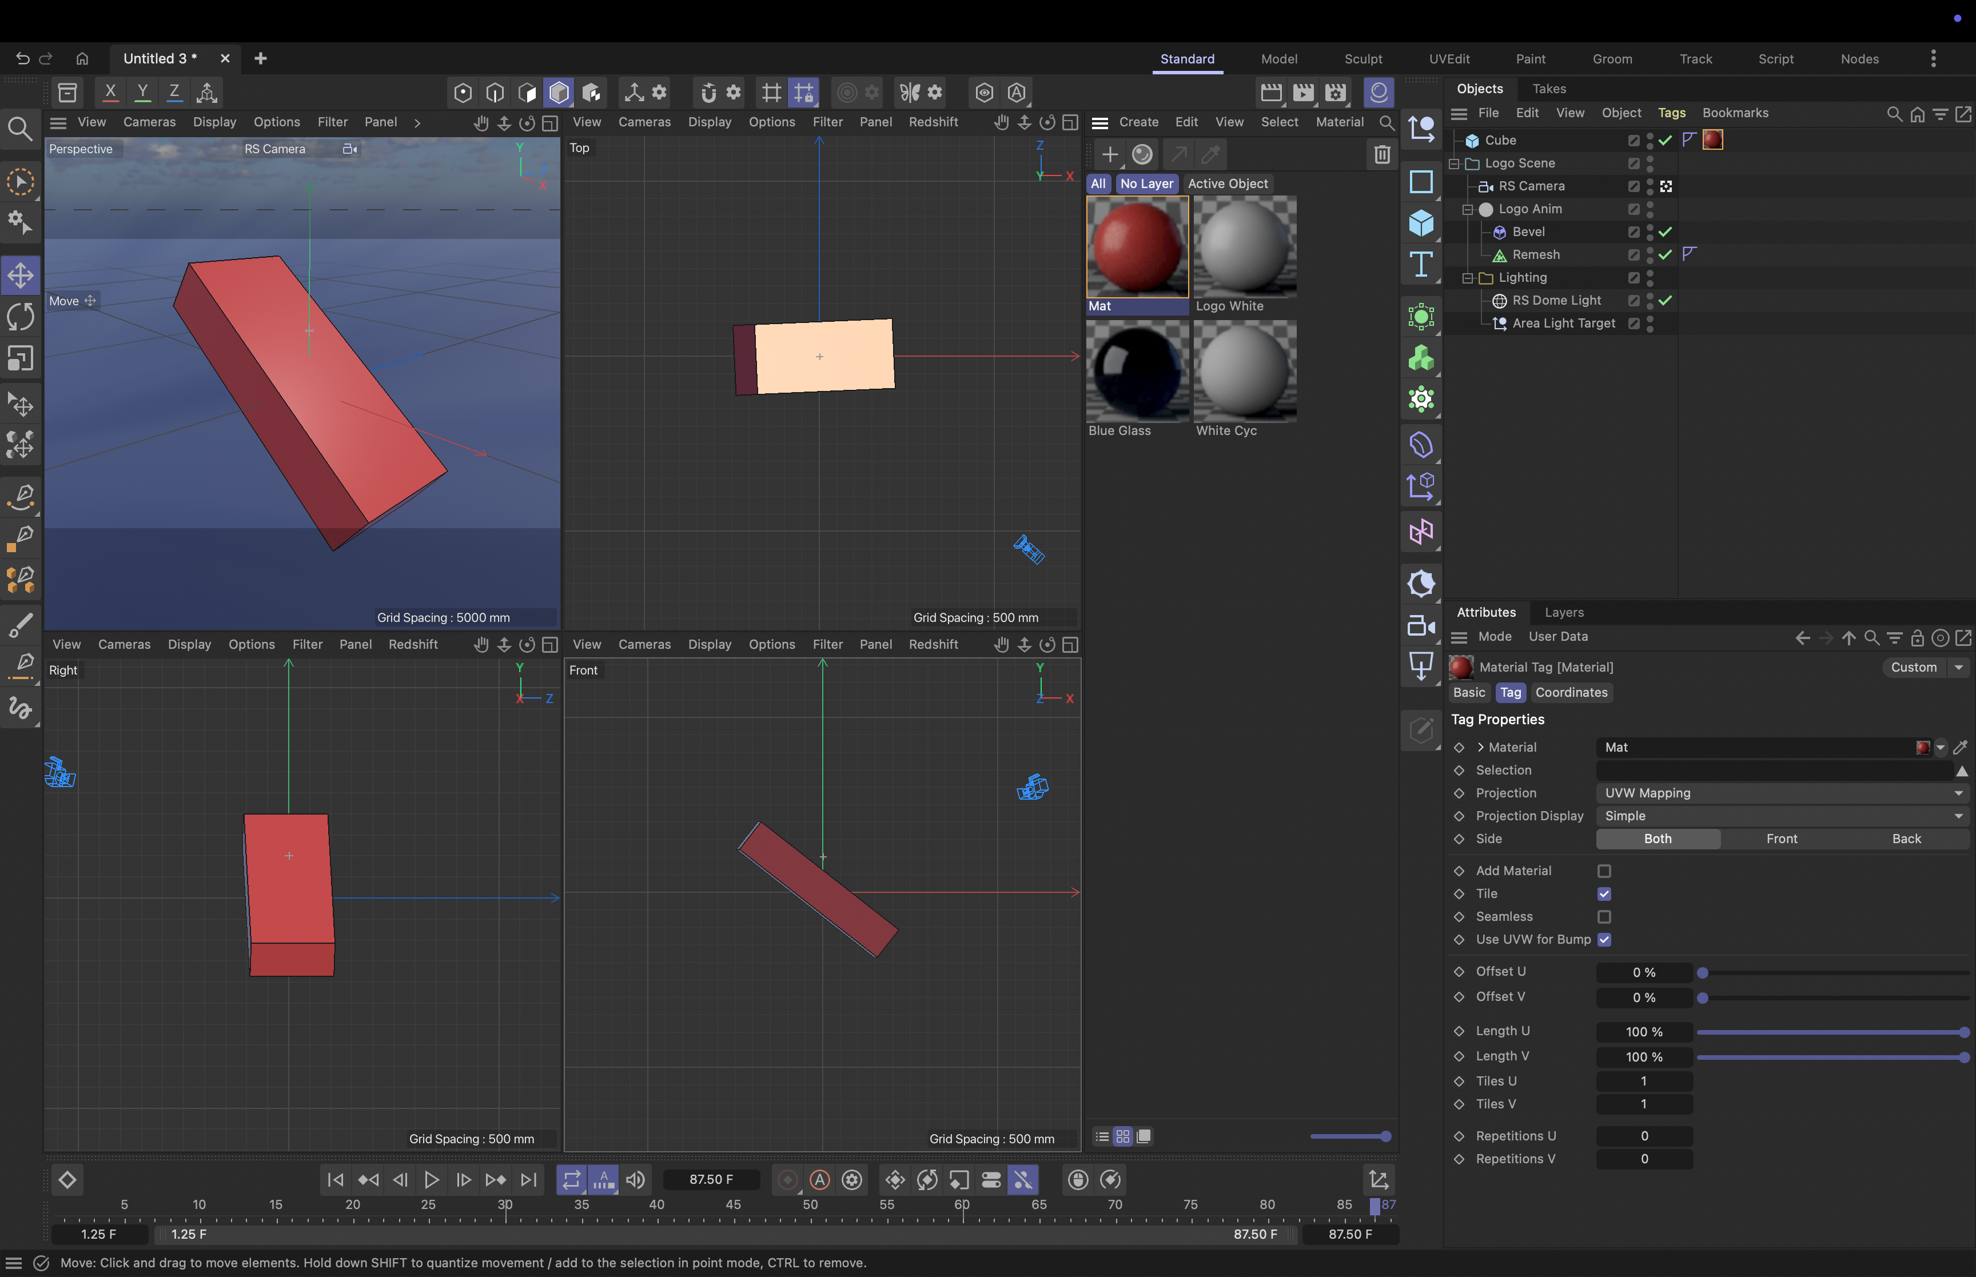Toggle Cube object enabled checkmark
The height and width of the screenshot is (1277, 1976).
point(1665,140)
